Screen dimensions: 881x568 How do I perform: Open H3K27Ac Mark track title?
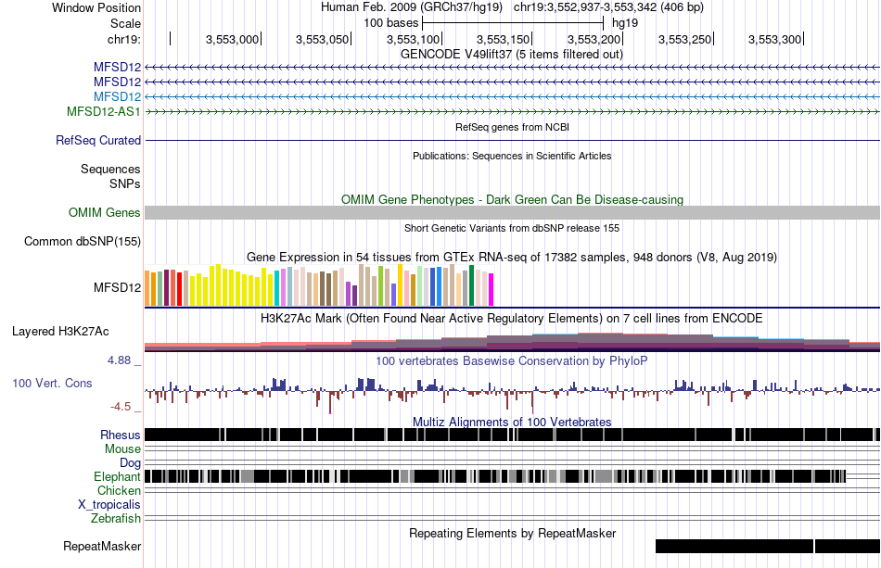pos(512,318)
